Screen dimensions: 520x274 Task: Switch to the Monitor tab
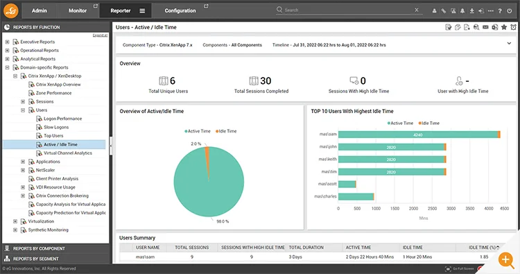click(78, 10)
